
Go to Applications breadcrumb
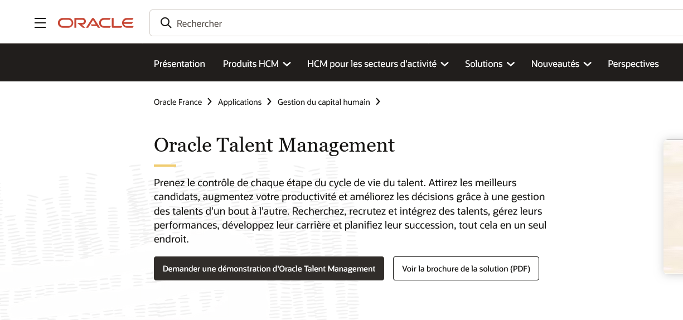tap(240, 102)
